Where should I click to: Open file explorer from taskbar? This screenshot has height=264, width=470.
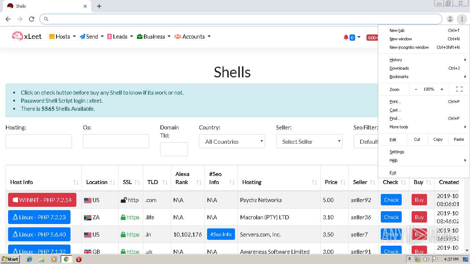(x=41, y=259)
